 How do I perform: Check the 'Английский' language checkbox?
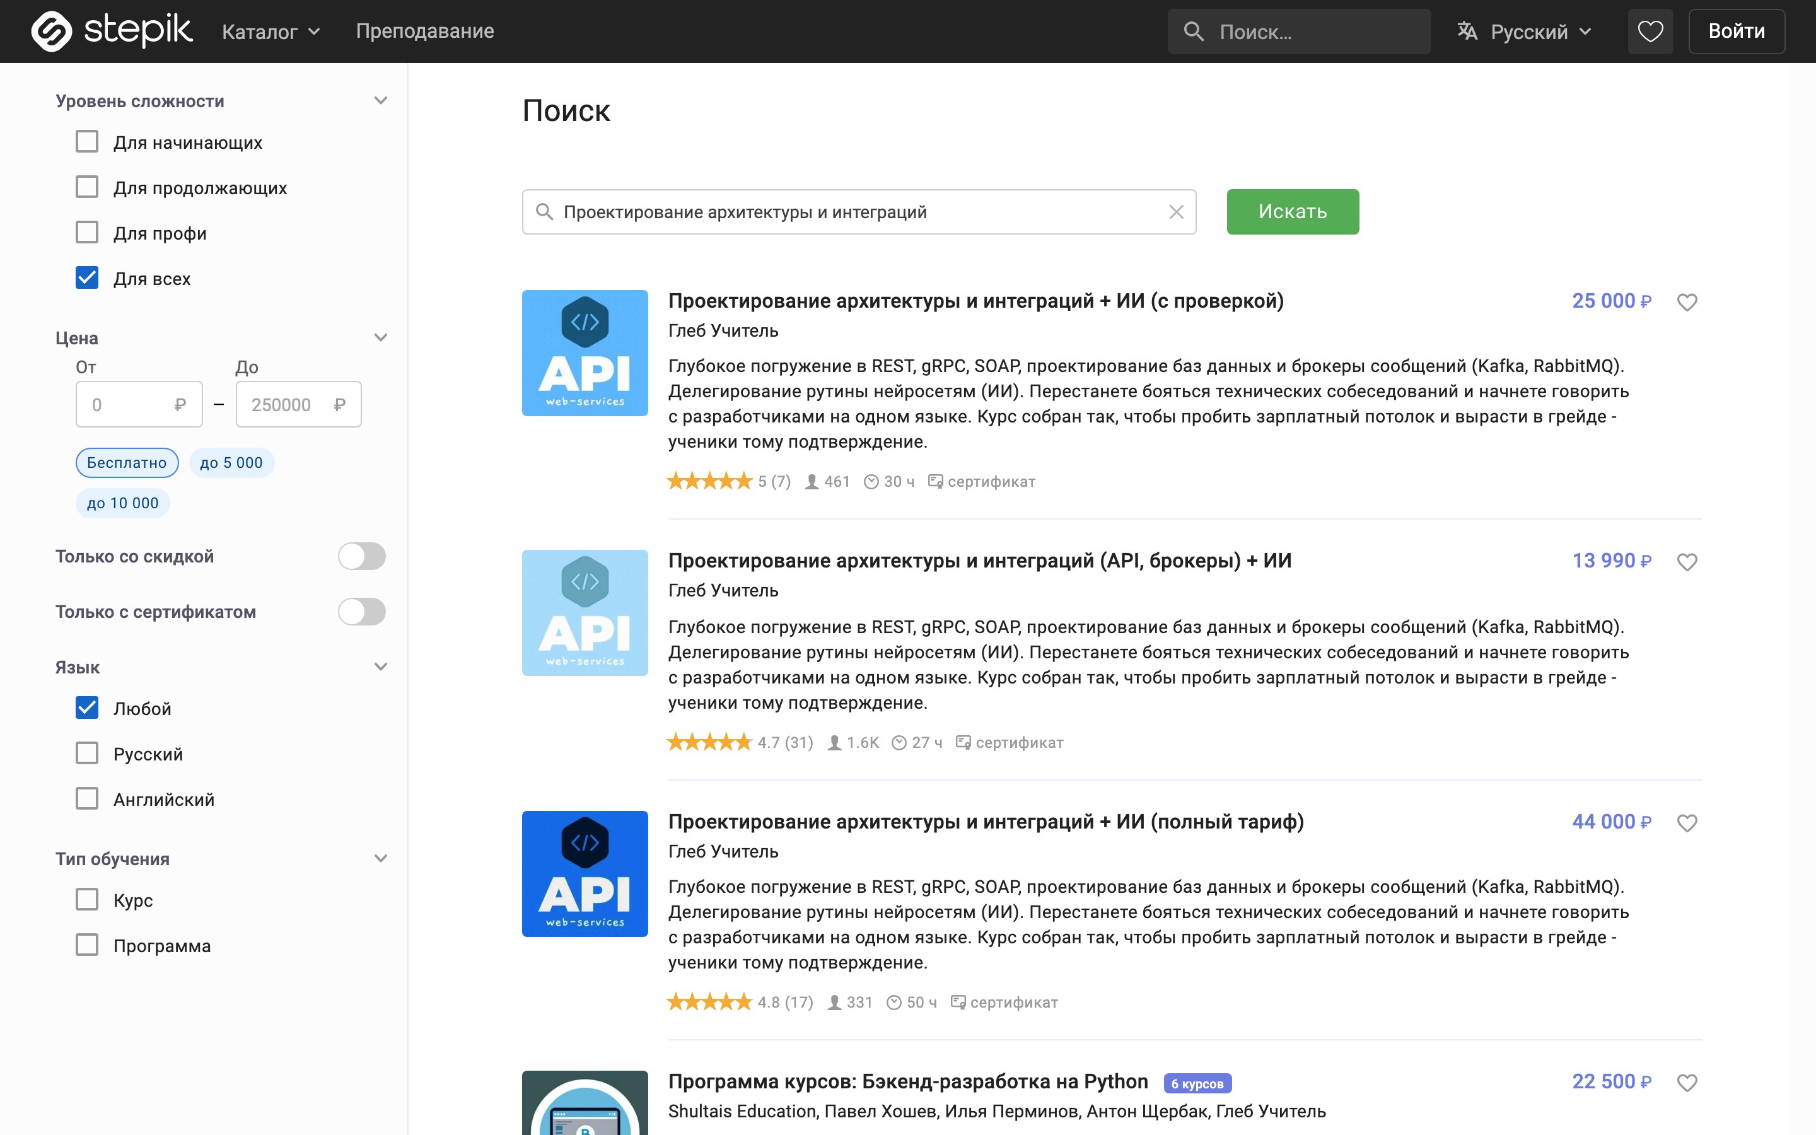tap(87, 799)
